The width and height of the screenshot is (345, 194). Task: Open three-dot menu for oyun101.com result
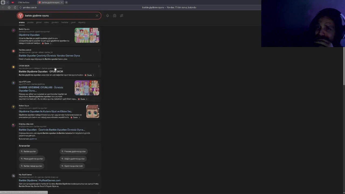(x=99, y=82)
